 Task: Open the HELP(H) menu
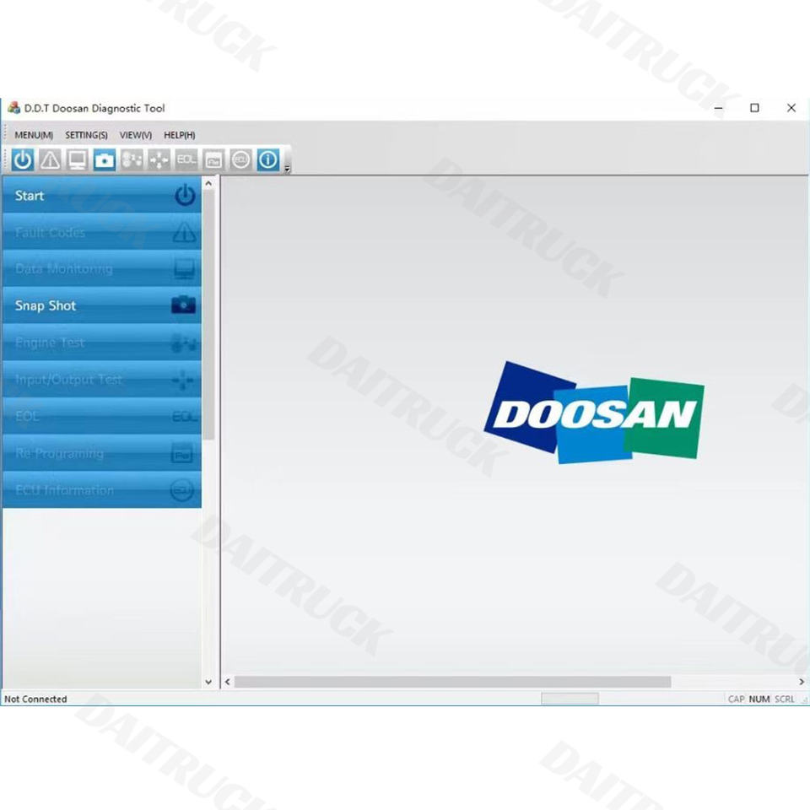coord(179,135)
